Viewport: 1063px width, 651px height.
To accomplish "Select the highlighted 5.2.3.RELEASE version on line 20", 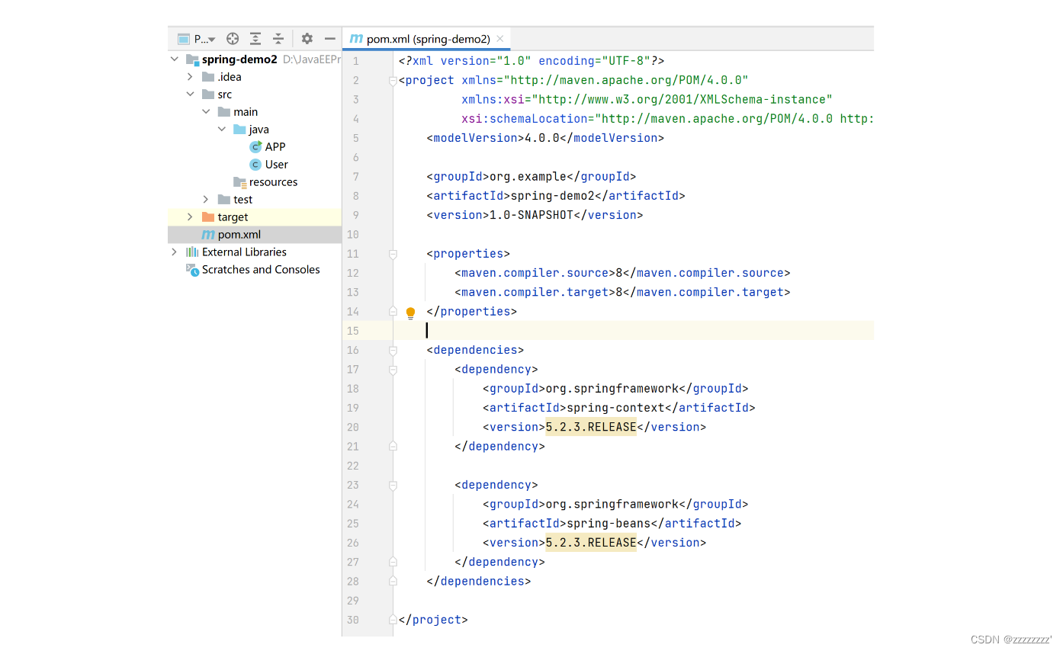I will coord(591,427).
